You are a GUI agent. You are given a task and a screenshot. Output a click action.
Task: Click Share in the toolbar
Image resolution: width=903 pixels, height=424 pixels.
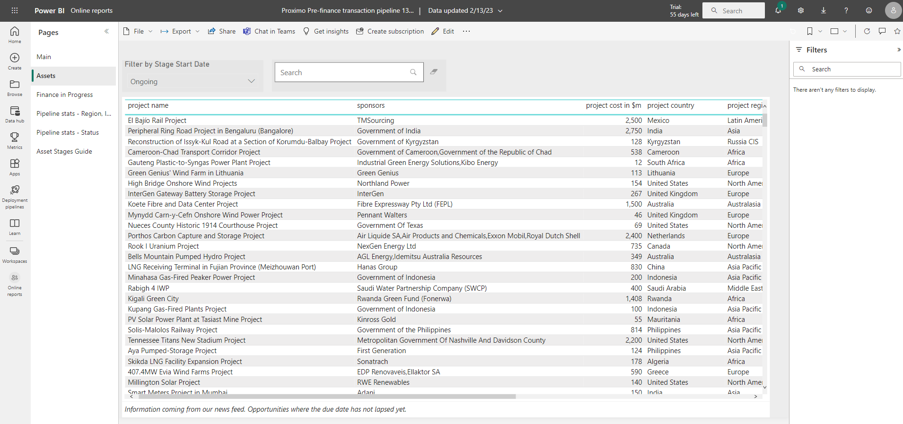(x=222, y=31)
